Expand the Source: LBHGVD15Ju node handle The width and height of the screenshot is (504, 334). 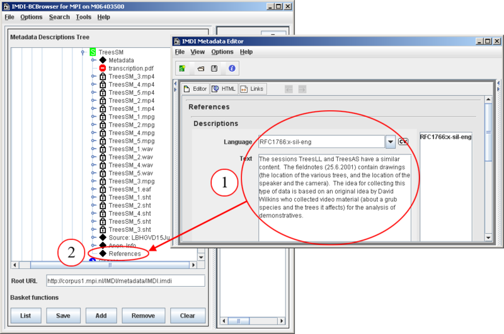click(93, 238)
